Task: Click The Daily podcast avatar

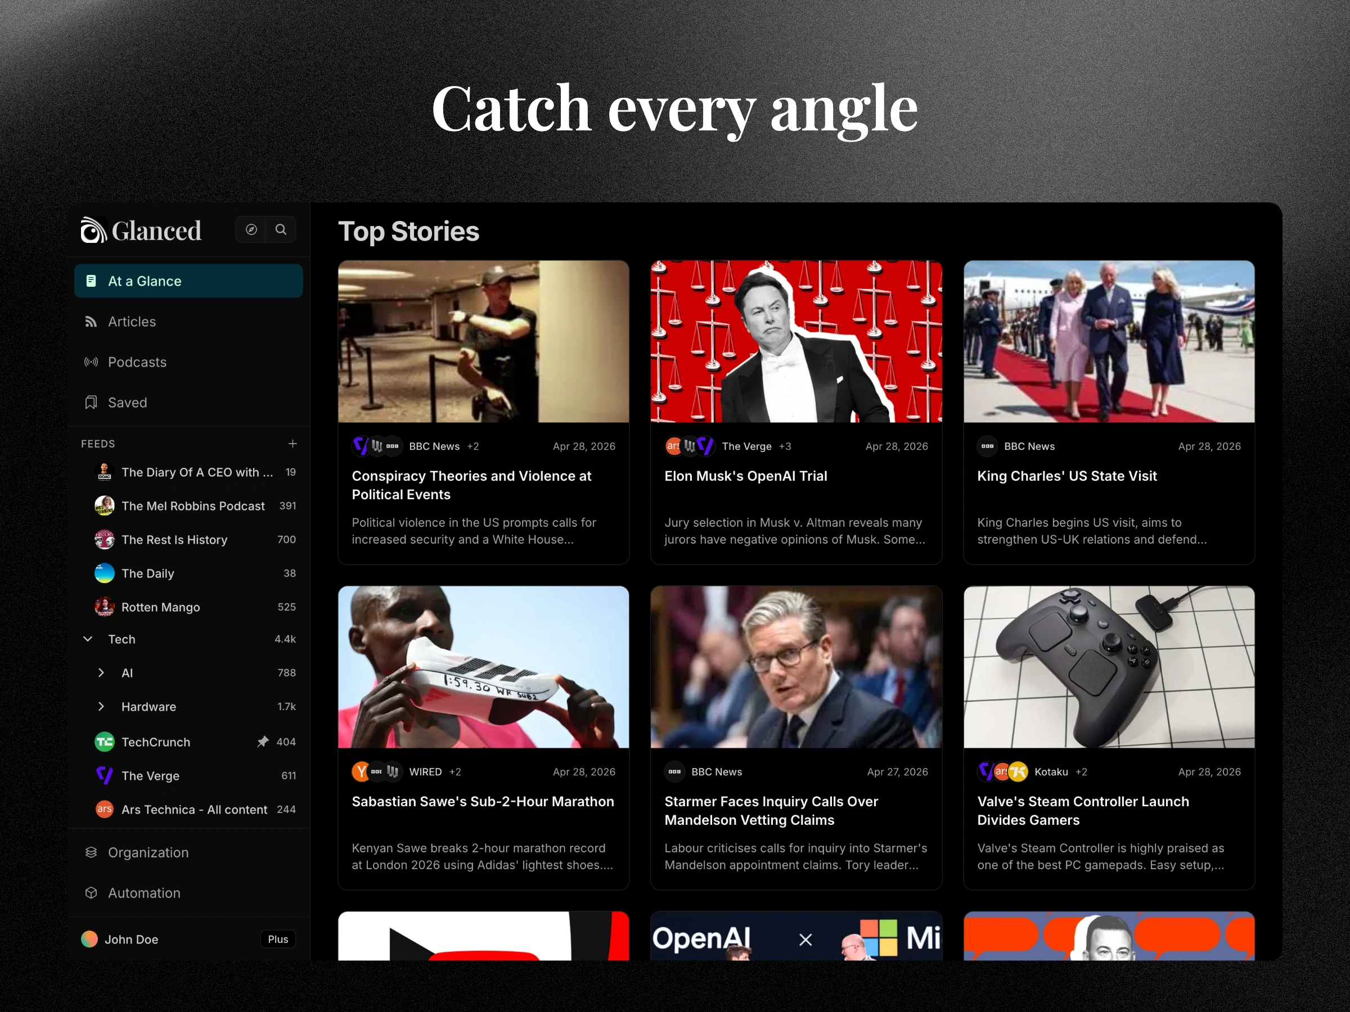Action: coord(105,573)
